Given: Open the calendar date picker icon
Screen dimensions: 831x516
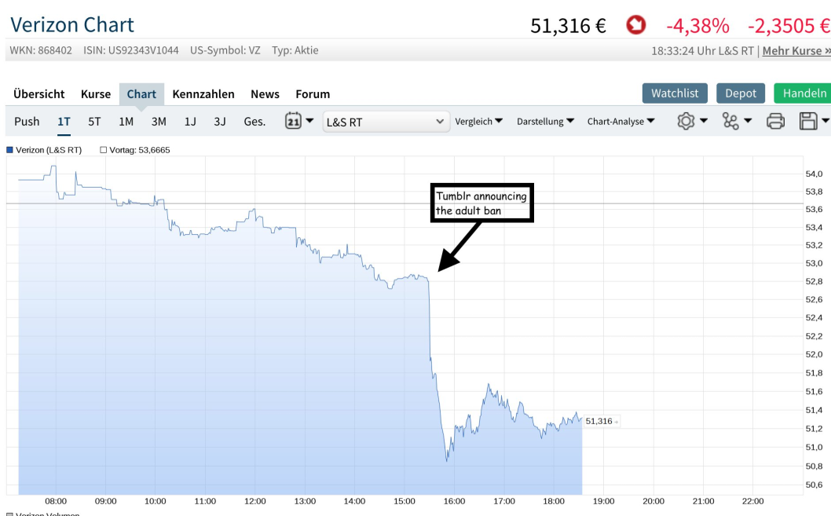Looking at the screenshot, I should (293, 121).
